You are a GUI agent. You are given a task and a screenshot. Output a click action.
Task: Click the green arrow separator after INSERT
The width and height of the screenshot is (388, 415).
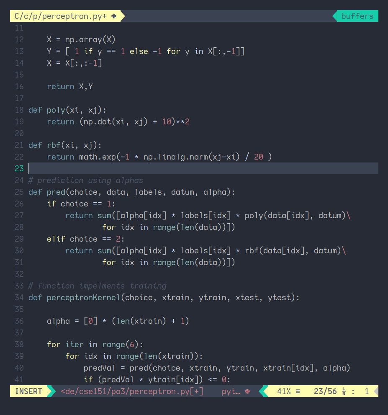tap(50, 392)
